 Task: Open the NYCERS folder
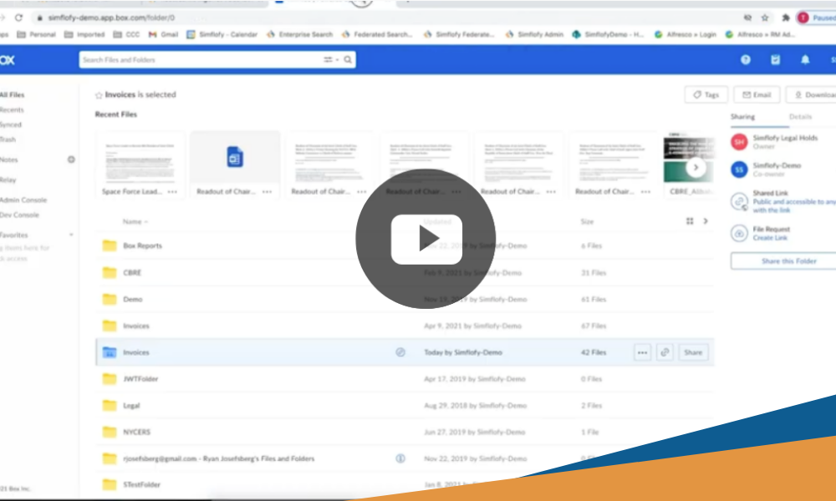pos(136,433)
